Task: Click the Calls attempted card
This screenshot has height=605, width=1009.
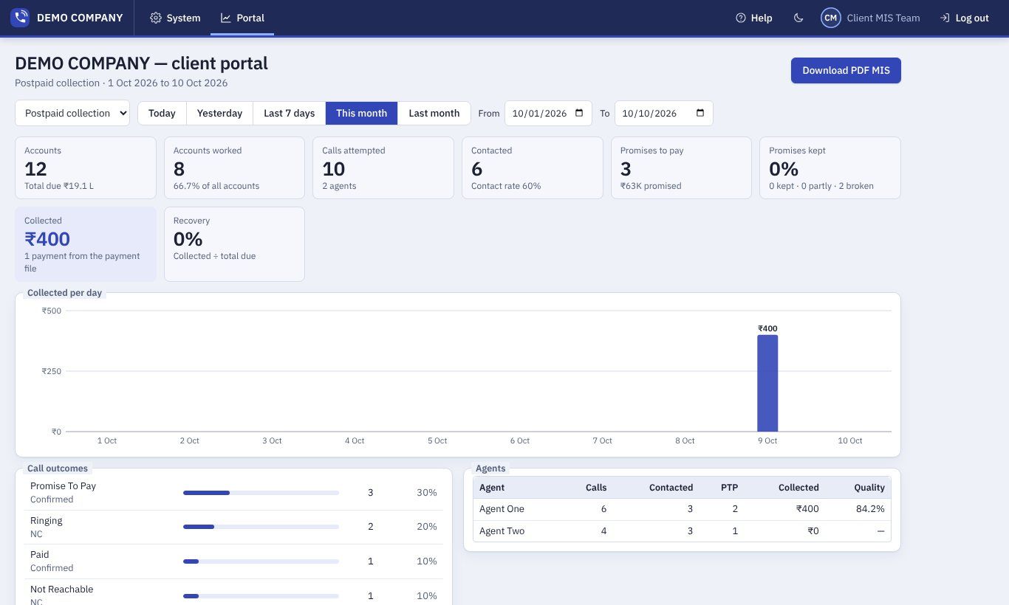Action: tap(383, 167)
